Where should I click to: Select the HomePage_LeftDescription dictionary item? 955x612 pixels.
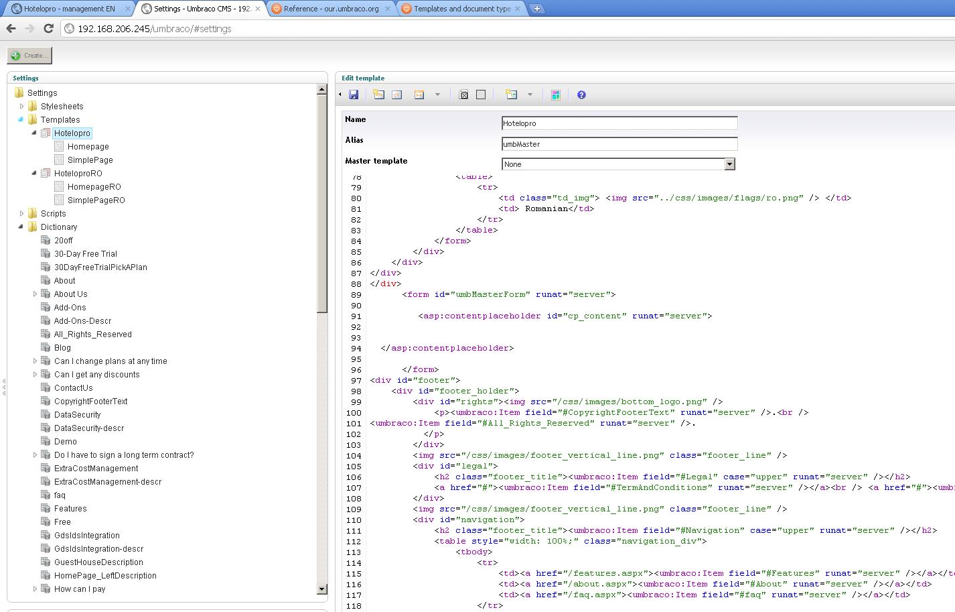coord(105,575)
